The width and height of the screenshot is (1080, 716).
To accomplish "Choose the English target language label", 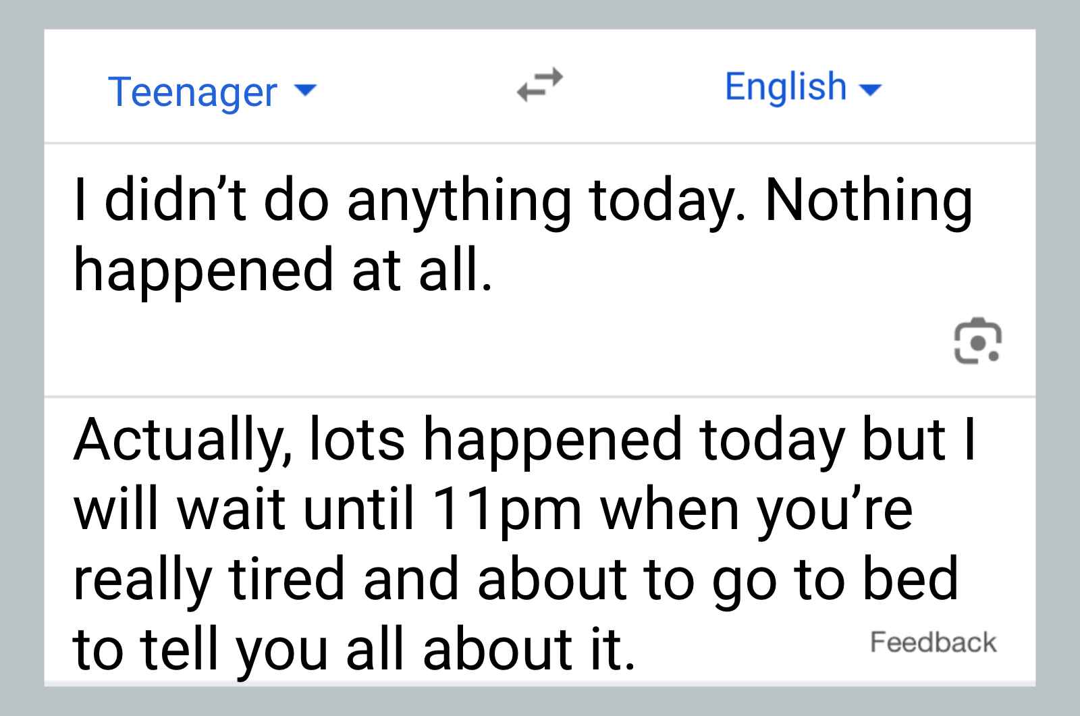I will 785,87.
